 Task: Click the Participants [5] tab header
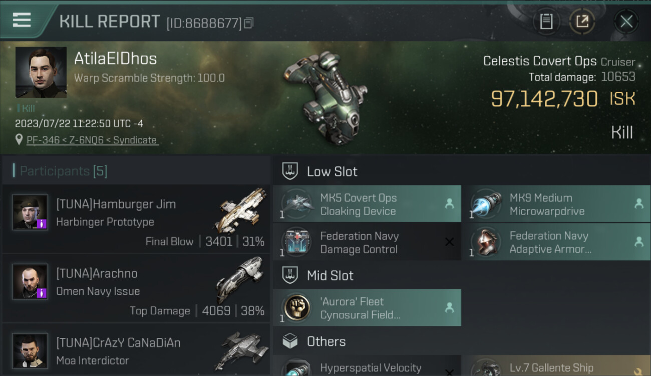click(63, 171)
